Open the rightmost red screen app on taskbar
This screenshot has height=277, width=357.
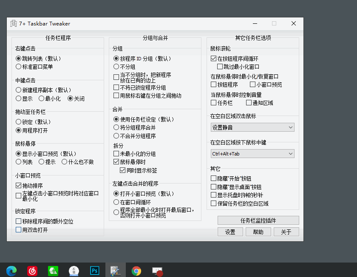click(157, 270)
